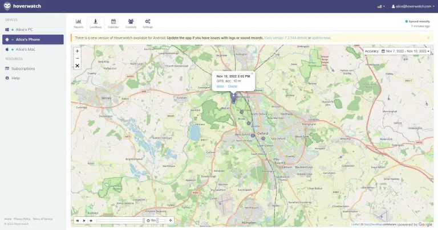
Task: Click the playback timeline slider
Action: click(120, 220)
